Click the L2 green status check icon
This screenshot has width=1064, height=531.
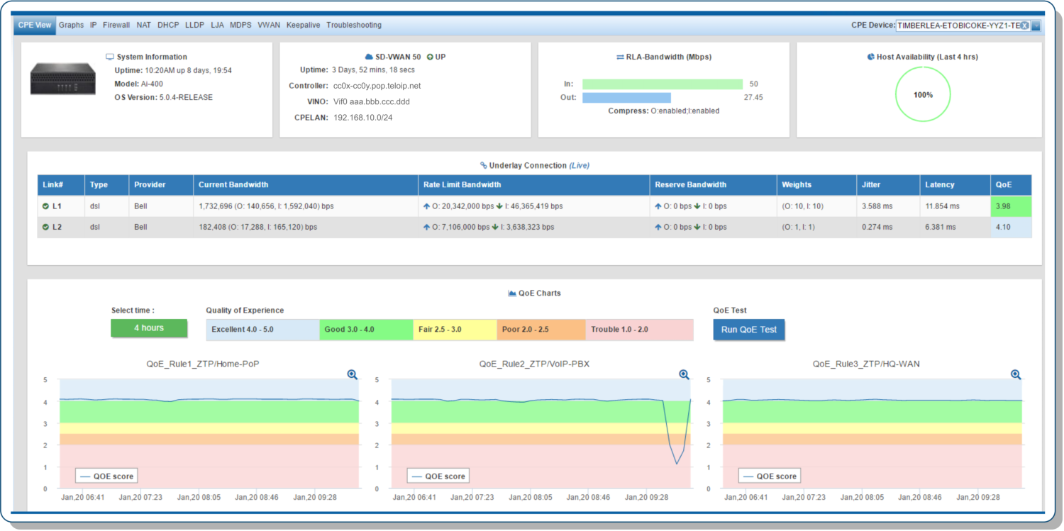[x=46, y=227]
